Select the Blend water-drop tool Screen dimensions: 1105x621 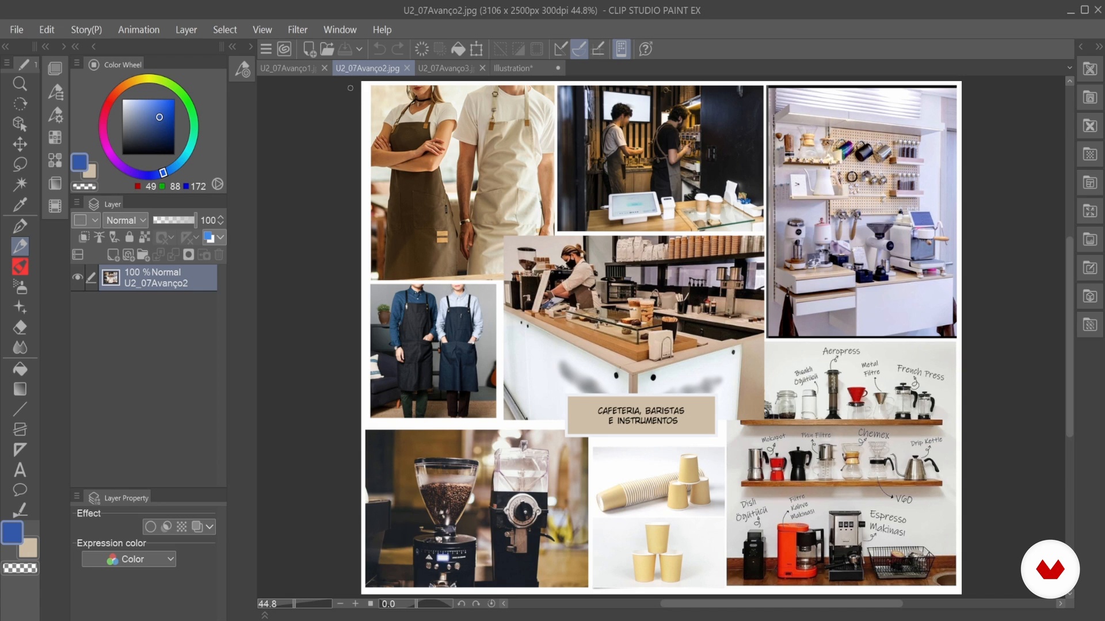tap(20, 347)
